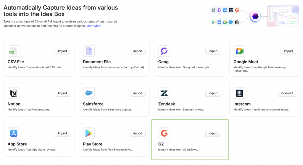Click the Notion logo icon

click(13, 93)
